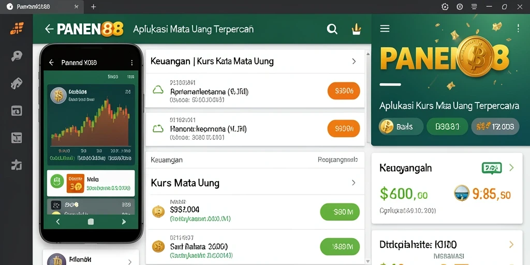The width and height of the screenshot is (530, 265).
Task: Tap the back arrow in the phone header
Action: coord(51,63)
